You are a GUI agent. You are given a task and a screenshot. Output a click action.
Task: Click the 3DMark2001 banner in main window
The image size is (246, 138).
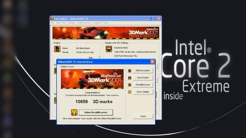coord(106,33)
